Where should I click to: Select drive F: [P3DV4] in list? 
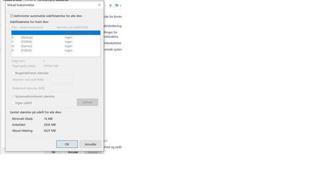pyautogui.click(x=56, y=42)
